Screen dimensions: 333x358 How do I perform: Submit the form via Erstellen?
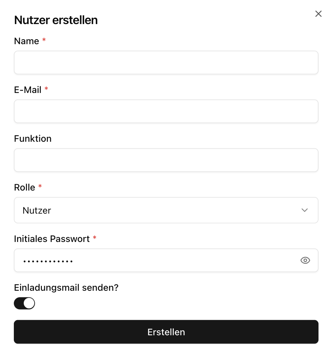click(x=166, y=332)
